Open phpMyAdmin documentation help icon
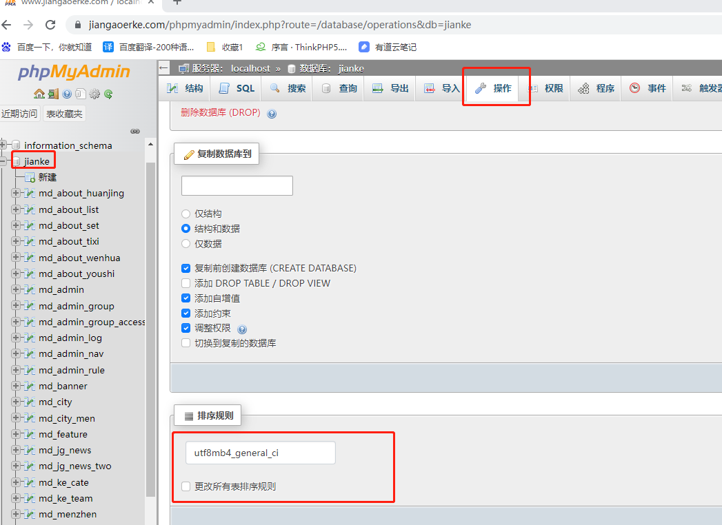 click(67, 94)
